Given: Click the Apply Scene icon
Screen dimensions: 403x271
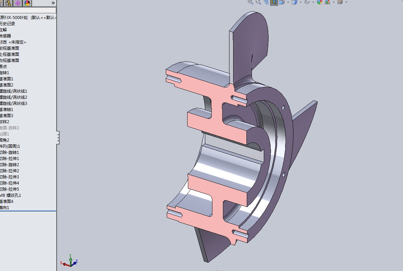Looking at the screenshot, I should [327, 2].
